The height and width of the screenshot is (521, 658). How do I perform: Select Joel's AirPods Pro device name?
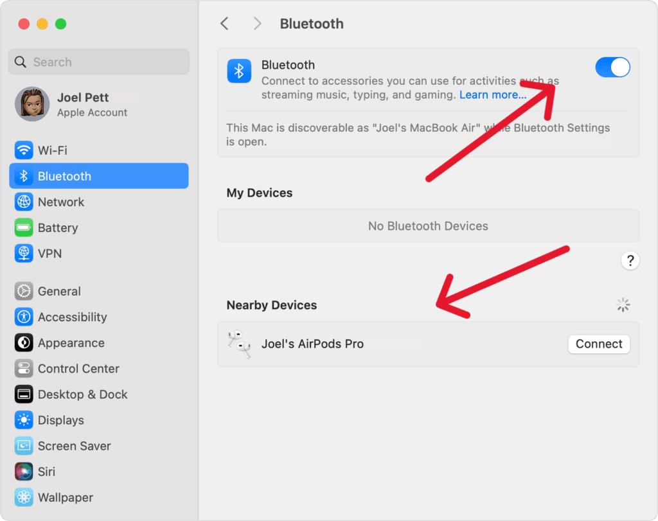[312, 344]
